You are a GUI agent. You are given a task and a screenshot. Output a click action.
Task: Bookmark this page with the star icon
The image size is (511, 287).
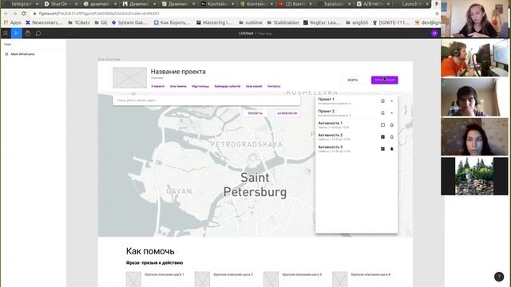pyautogui.click(x=437, y=14)
